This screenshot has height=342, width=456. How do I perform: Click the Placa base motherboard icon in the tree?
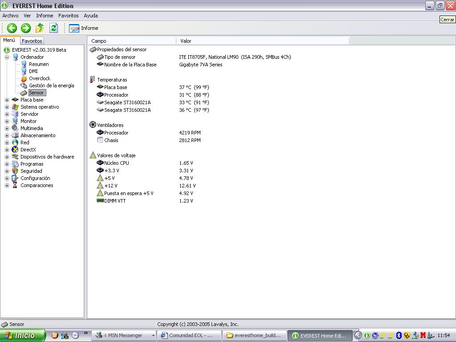coord(15,100)
